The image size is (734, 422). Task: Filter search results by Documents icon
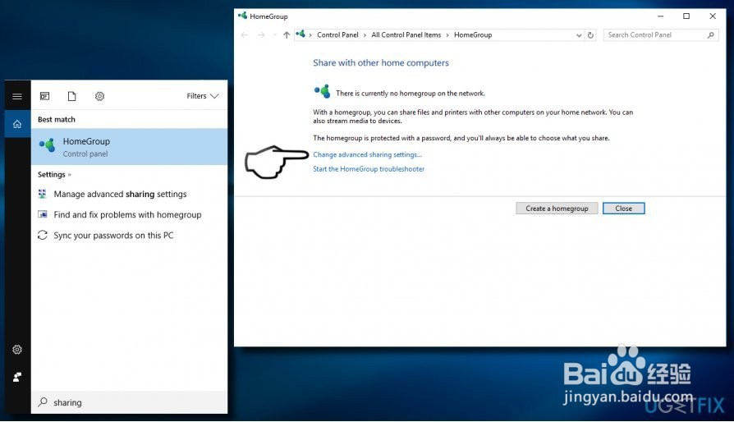[71, 96]
